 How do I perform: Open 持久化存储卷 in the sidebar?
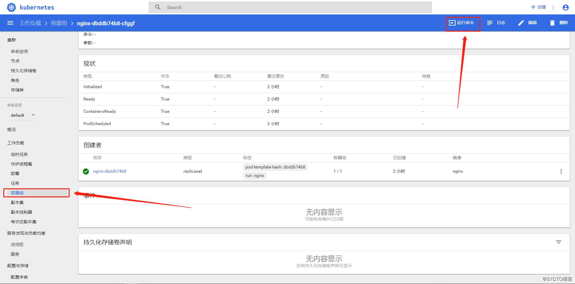click(23, 71)
